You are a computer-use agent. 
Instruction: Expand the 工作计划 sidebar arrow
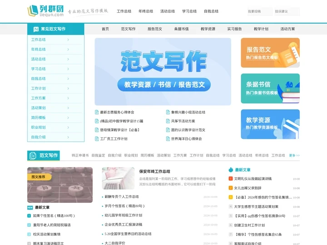(68, 88)
